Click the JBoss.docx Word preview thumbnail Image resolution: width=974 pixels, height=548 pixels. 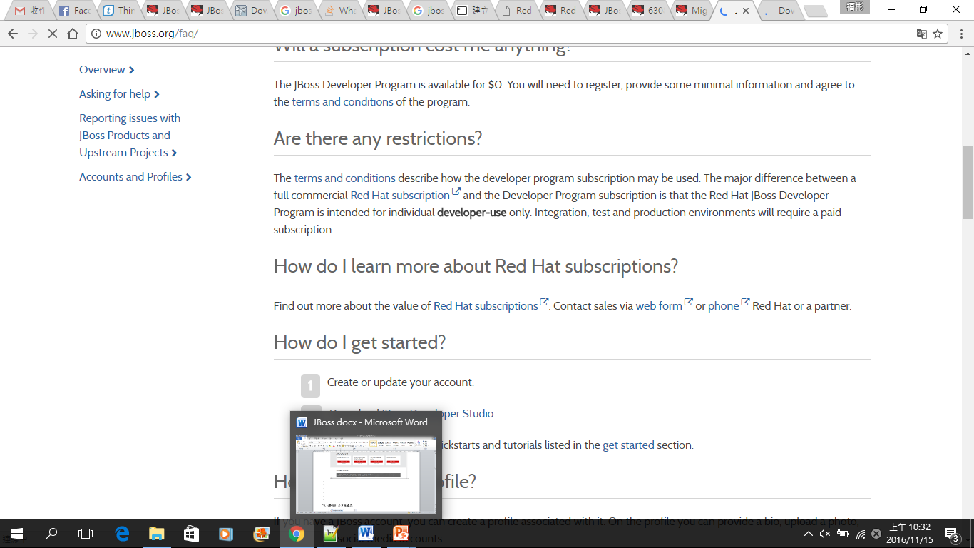(x=366, y=475)
